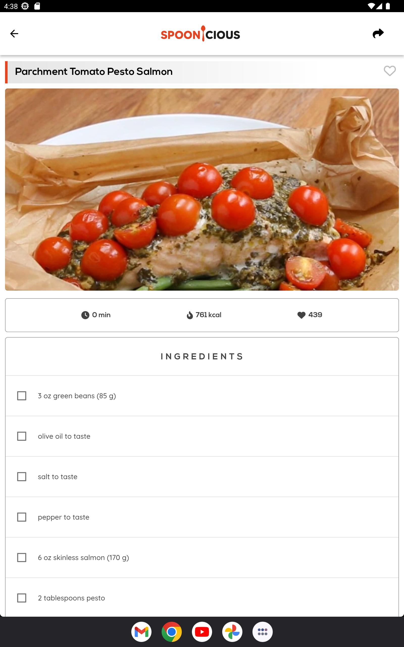
Task: Tap the flame calories icon
Action: click(190, 315)
